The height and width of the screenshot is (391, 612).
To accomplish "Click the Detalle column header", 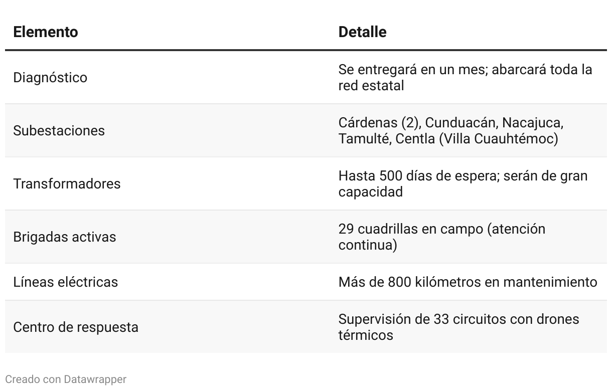I will point(362,32).
